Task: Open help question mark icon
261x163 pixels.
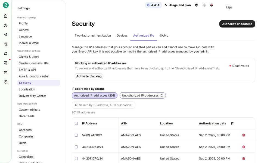Action: click(197, 5)
